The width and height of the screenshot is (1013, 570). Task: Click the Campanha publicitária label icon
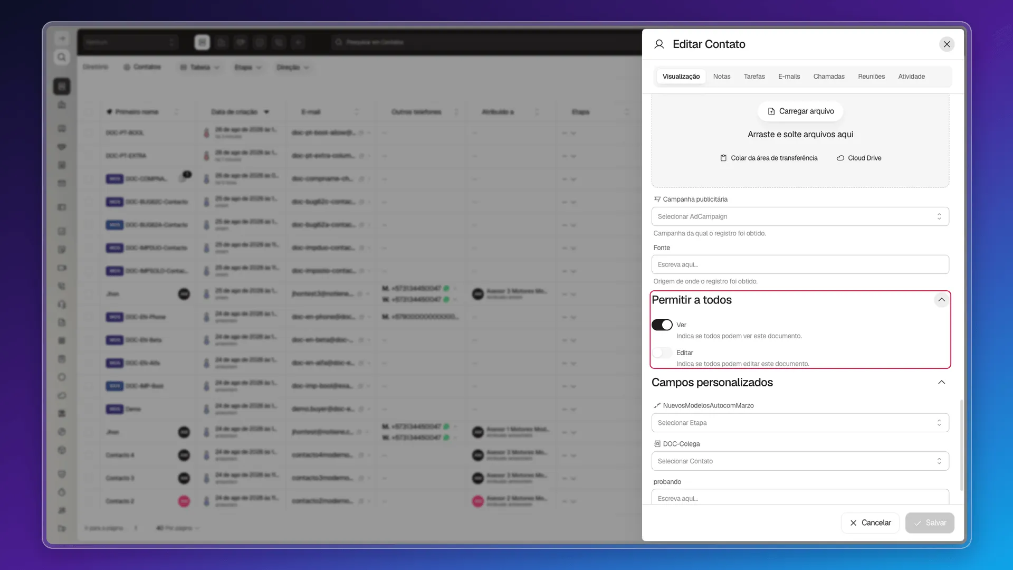657,199
